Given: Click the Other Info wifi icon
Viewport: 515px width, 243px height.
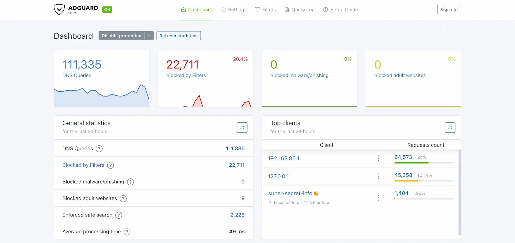Looking at the screenshot, I should pos(306,203).
